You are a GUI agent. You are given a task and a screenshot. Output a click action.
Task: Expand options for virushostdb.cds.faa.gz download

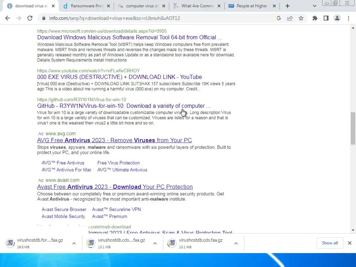coord(236,243)
